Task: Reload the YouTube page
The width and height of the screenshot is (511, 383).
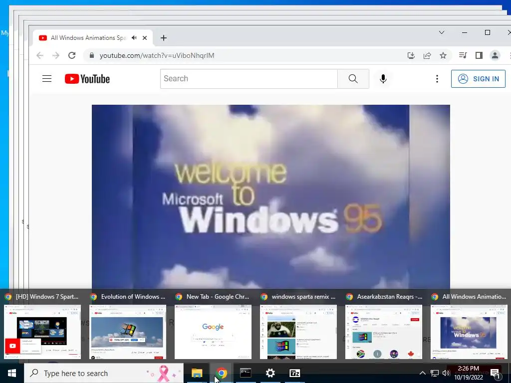Action: click(x=72, y=55)
